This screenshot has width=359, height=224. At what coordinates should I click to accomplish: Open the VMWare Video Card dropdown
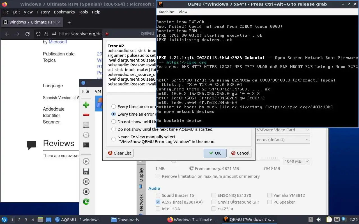[x=282, y=130]
